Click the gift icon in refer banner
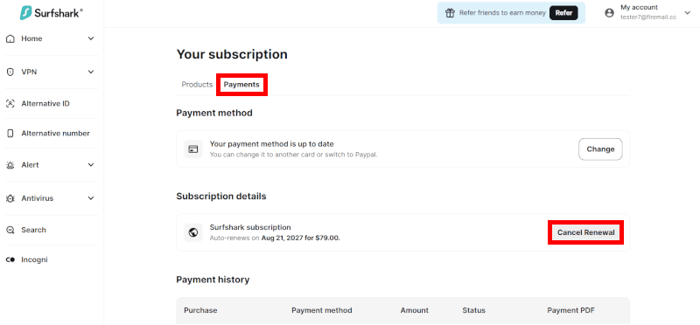Image resolution: width=700 pixels, height=325 pixels. coord(450,13)
